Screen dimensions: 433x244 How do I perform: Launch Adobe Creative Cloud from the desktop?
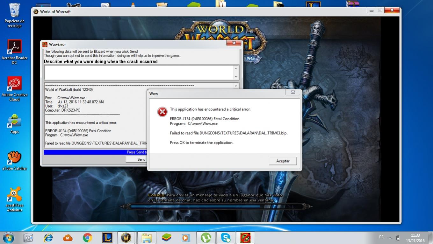15,89
